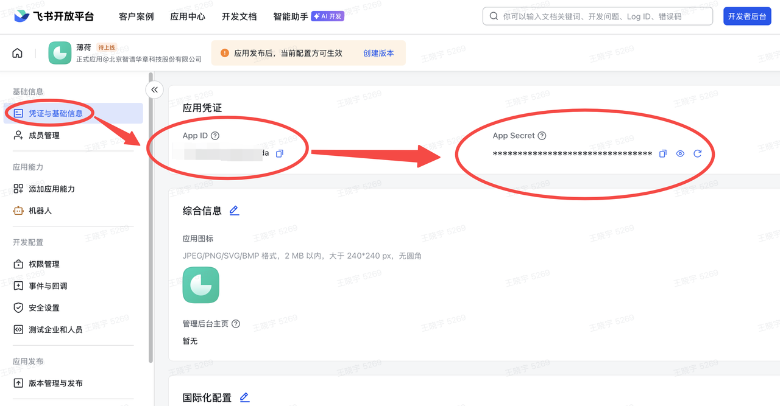Click help icon next to App Secret

(x=542, y=136)
